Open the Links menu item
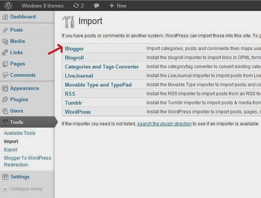 click(17, 52)
